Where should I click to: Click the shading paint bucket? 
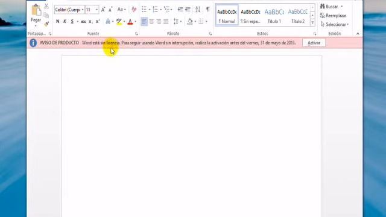click(x=190, y=22)
